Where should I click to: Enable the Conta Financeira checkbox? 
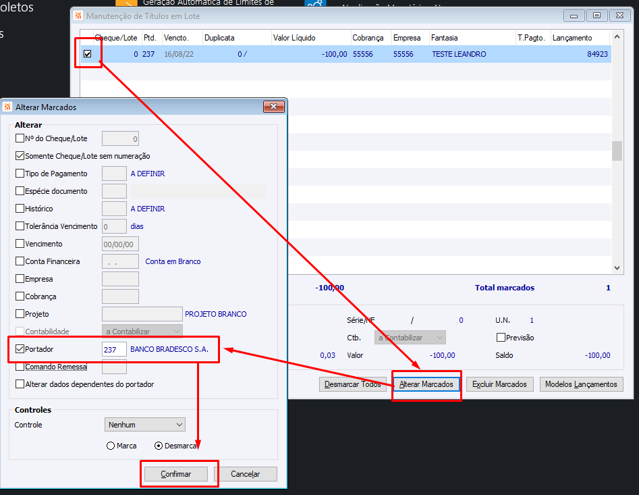pyautogui.click(x=20, y=261)
